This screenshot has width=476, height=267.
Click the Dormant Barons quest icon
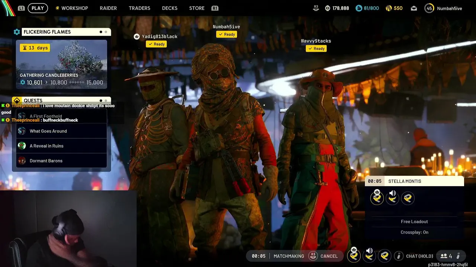pyautogui.click(x=22, y=161)
